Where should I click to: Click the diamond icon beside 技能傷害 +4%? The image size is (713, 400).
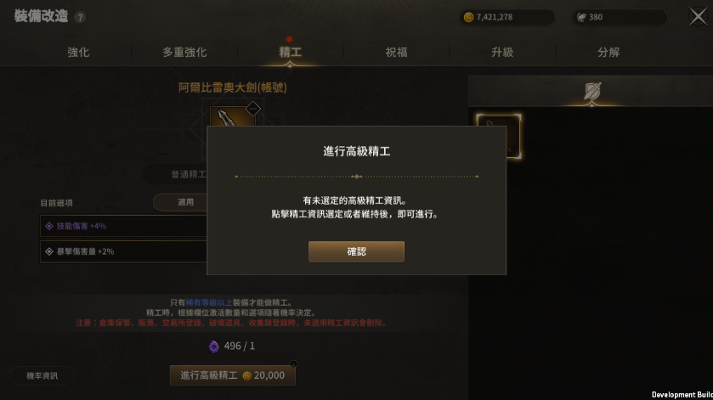click(x=49, y=226)
